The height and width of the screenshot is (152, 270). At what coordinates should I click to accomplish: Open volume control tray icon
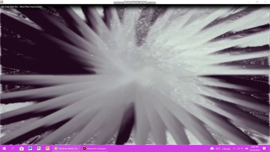point(242,149)
